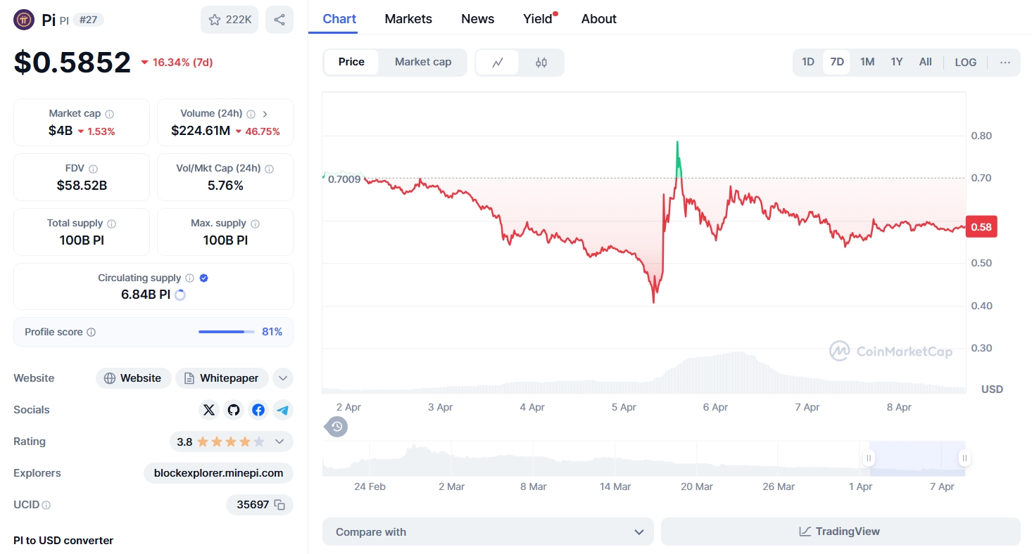This screenshot has height=554, width=1032.
Task: Open Market cap info tooltip icon
Action: [x=110, y=114]
